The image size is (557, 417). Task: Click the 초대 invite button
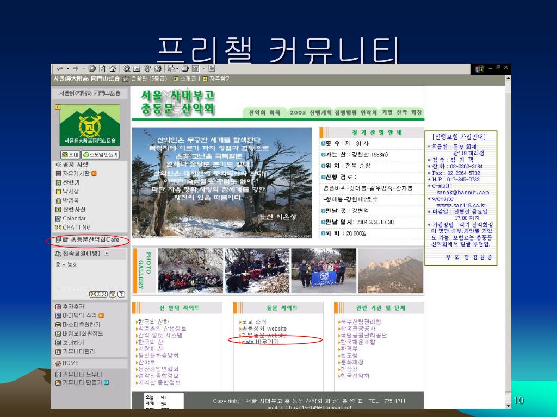[70, 155]
